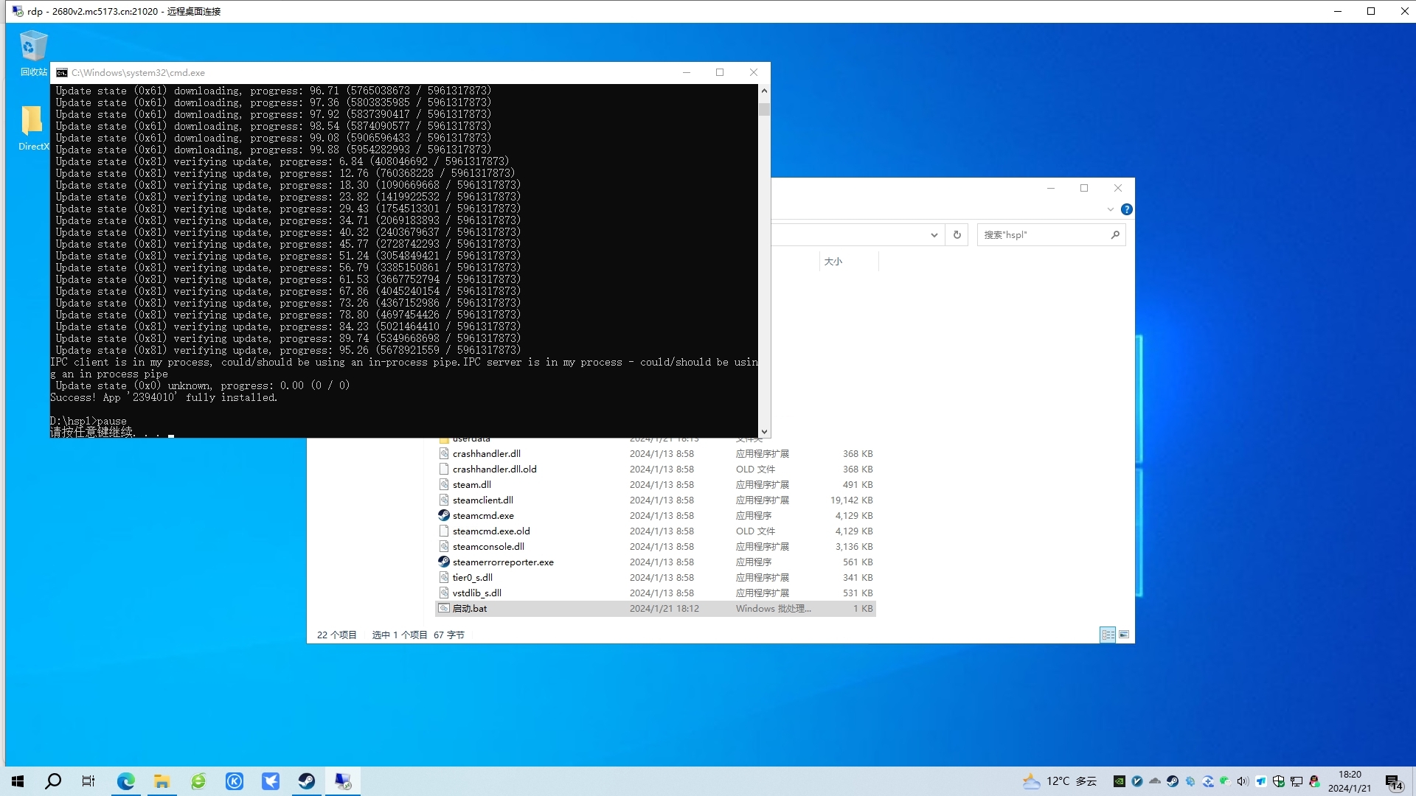Open Steam icon in system tray

pyautogui.click(x=1172, y=781)
